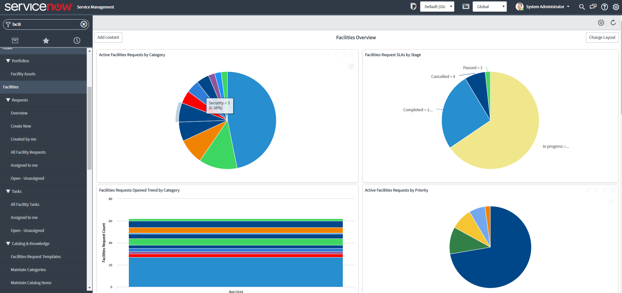Open the Default update set dropdown

(x=437, y=7)
